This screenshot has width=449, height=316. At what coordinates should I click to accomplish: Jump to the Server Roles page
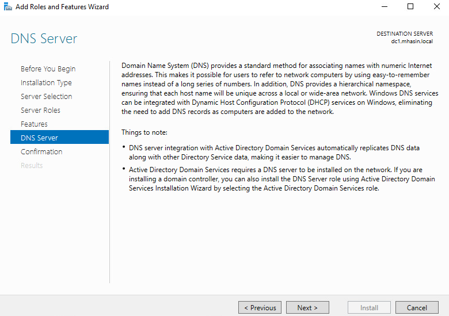pyautogui.click(x=40, y=110)
